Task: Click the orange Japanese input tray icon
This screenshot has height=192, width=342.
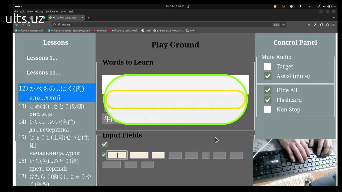Action: point(275,6)
